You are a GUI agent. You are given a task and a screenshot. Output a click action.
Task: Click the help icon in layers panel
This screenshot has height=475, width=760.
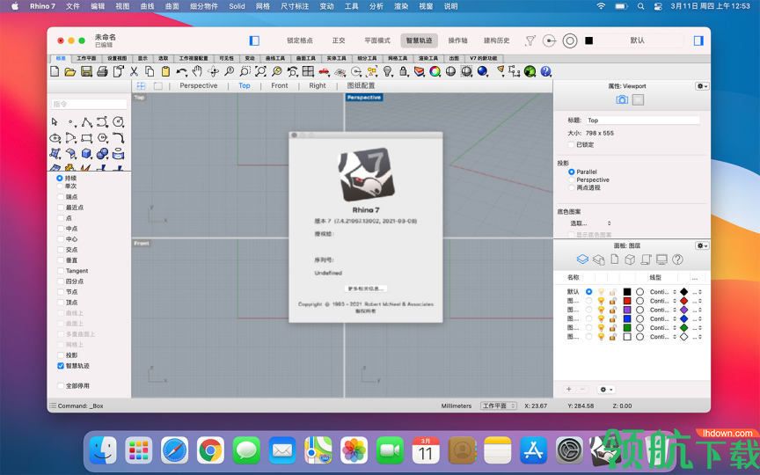click(x=677, y=259)
